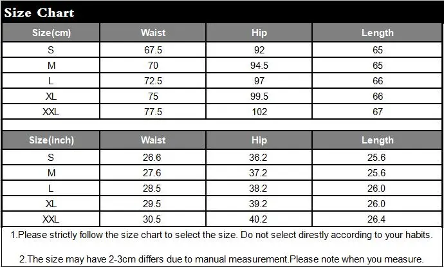Image resolution: width=444 pixels, height=267 pixels.
Task: Click the 72.5 waist measurement
Action: click(x=153, y=81)
